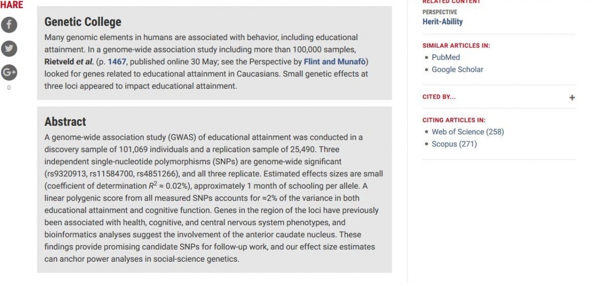Share the article on Facebook
The image size is (599, 286).
tap(9, 25)
